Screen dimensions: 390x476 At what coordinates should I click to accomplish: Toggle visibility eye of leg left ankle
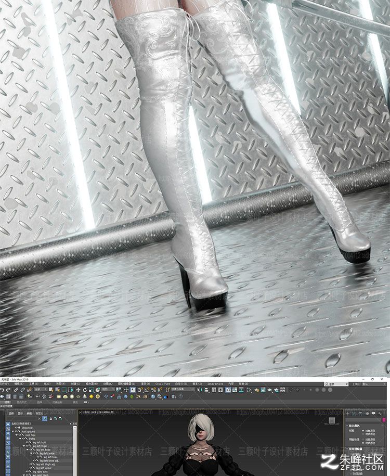coord(34,453)
